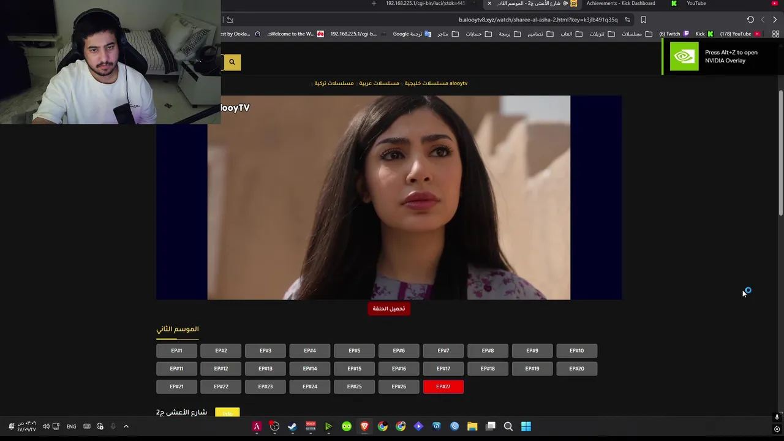Open the تنزيلات bookmarks folder

coord(601,34)
